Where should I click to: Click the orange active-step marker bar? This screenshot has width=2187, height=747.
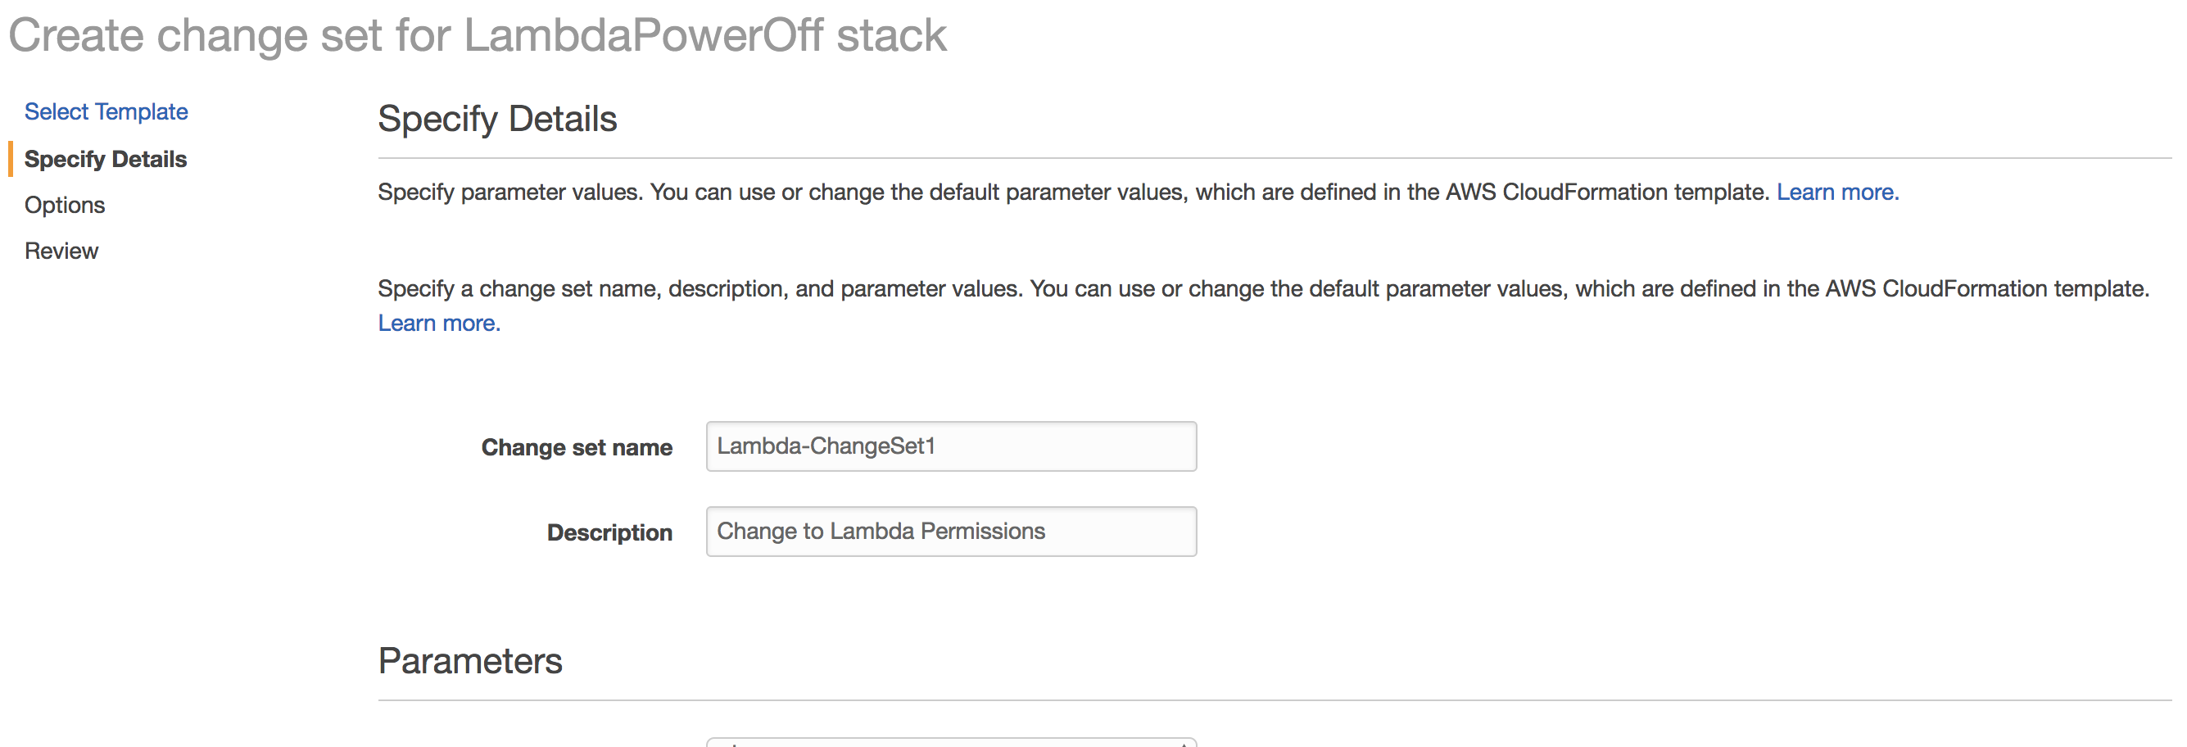[10, 159]
